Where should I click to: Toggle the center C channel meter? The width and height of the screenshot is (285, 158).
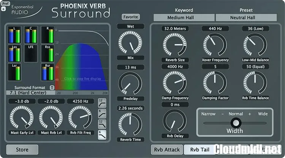click(31, 35)
